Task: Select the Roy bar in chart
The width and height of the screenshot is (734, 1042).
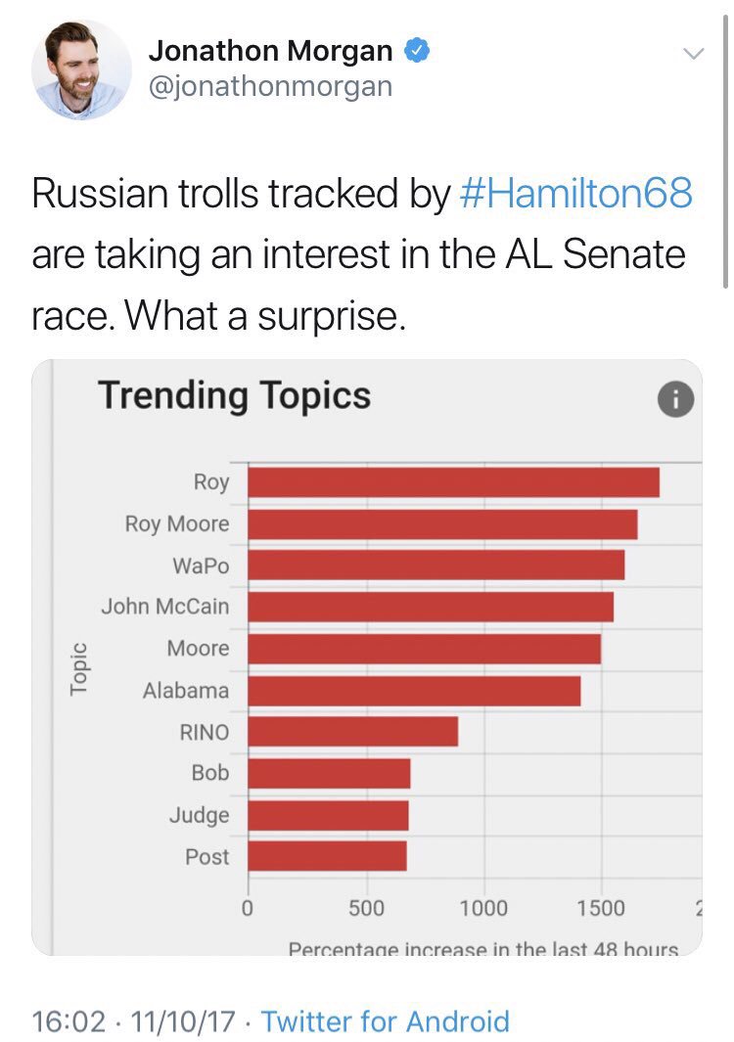Action: [453, 482]
